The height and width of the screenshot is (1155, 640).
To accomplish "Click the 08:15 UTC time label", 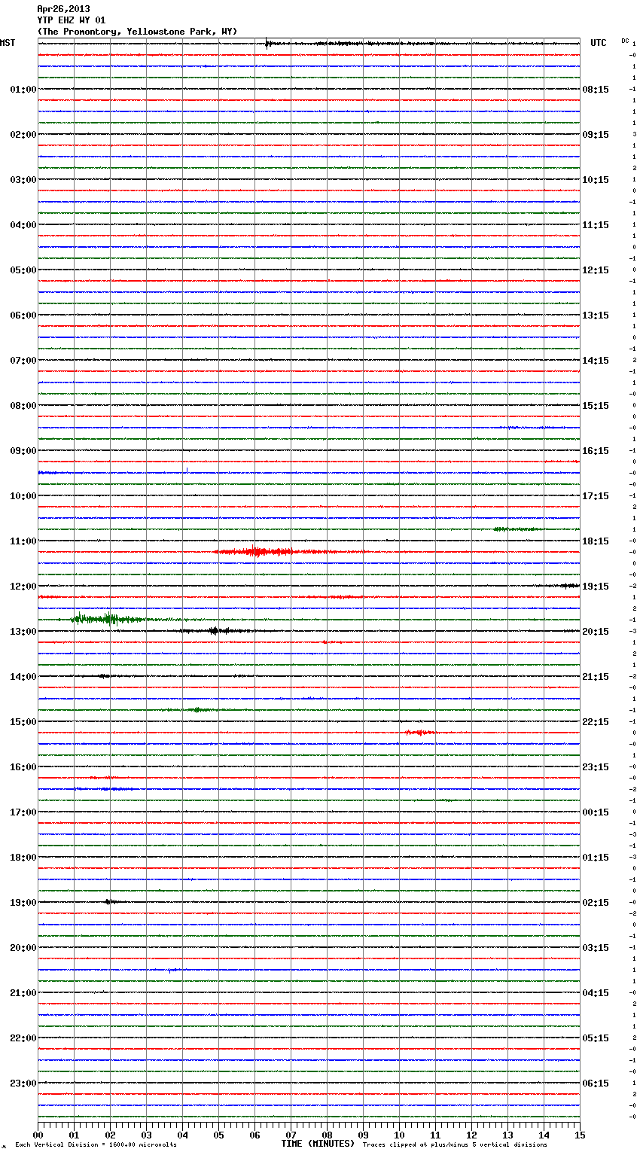I will pos(596,90).
